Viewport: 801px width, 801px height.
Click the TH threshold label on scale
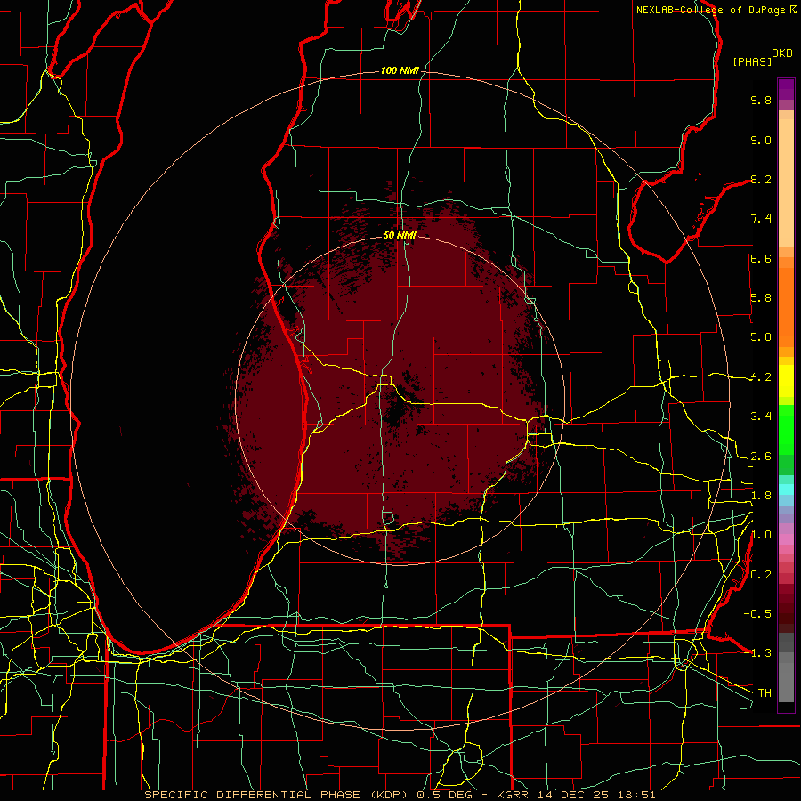coord(765,693)
